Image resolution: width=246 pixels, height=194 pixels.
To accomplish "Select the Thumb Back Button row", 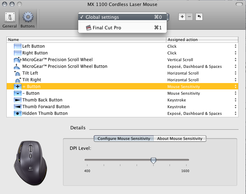I will coord(122,100).
